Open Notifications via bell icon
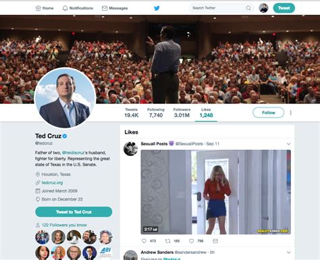Image resolution: width=320 pixels, height=260 pixels. [65, 8]
